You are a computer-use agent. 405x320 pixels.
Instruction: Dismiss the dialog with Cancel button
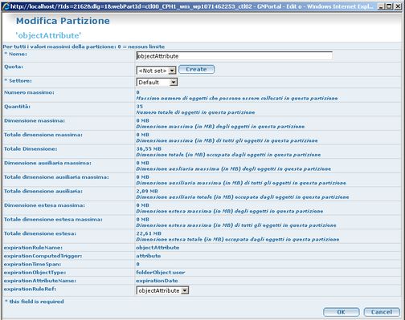(x=382, y=312)
